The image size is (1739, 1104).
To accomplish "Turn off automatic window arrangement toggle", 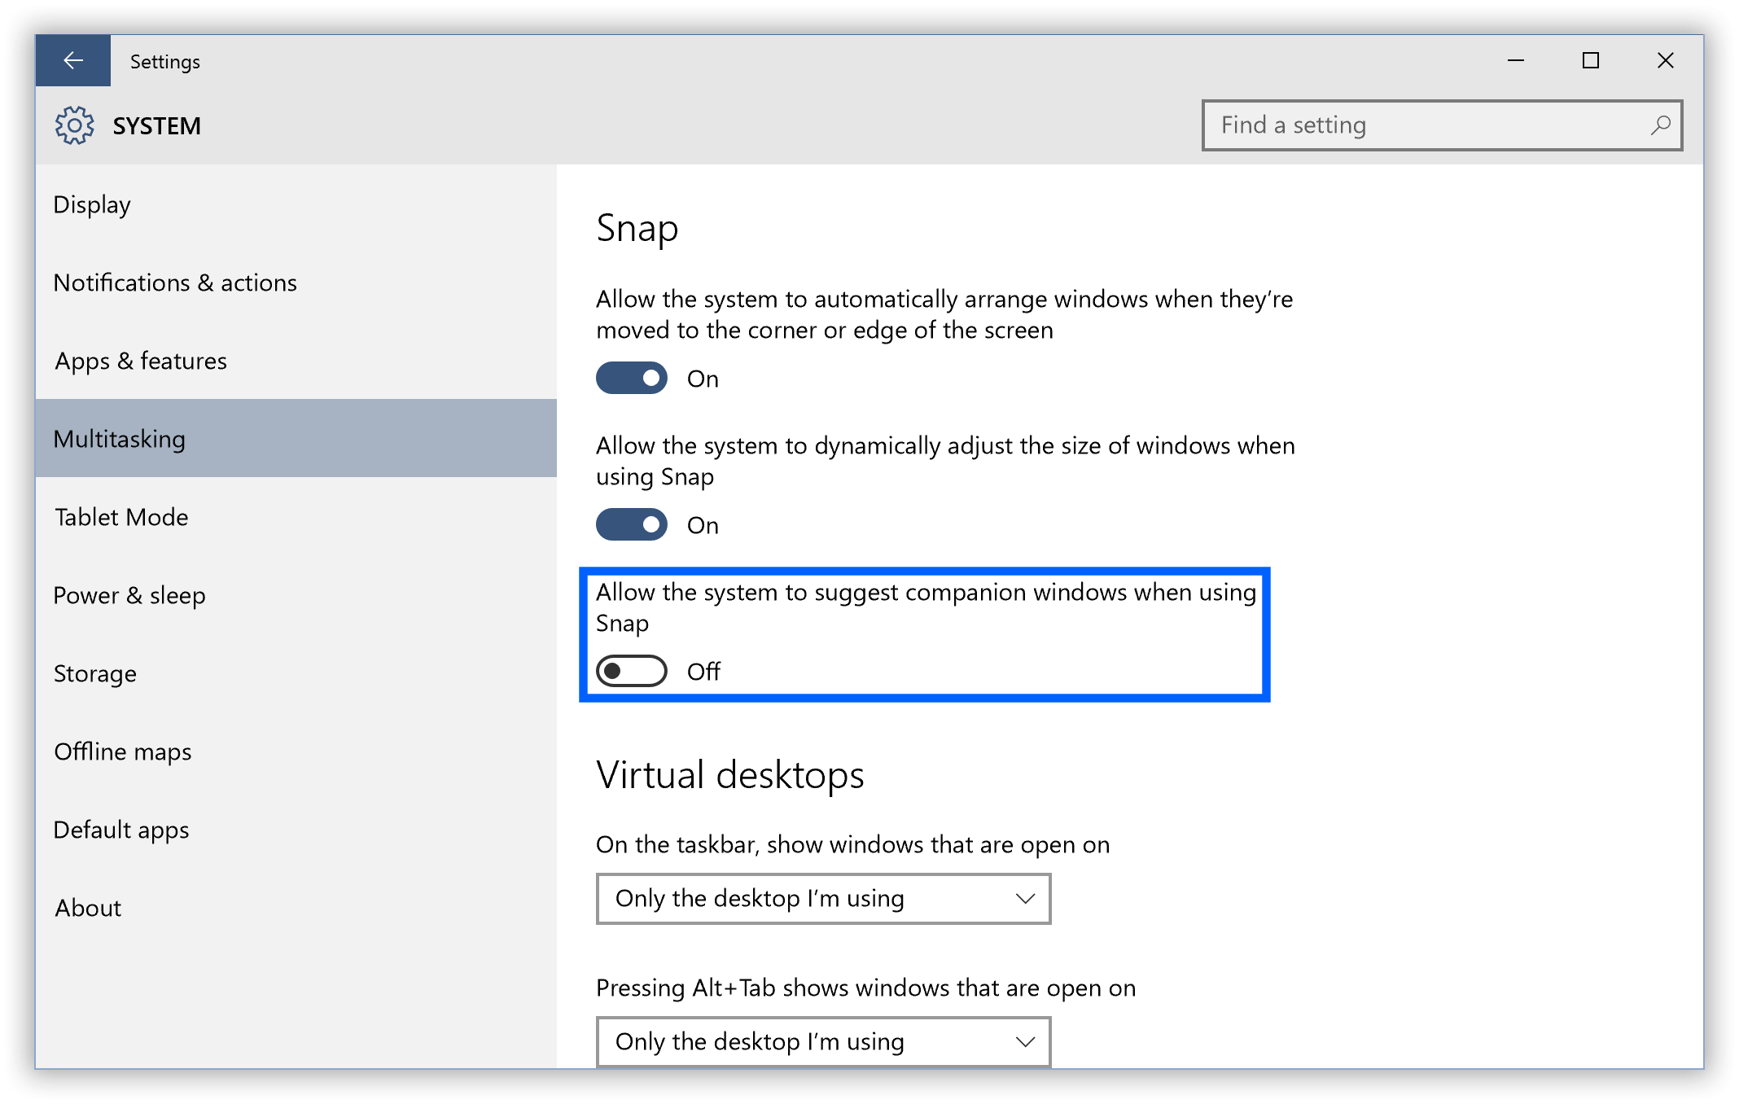I will [632, 379].
